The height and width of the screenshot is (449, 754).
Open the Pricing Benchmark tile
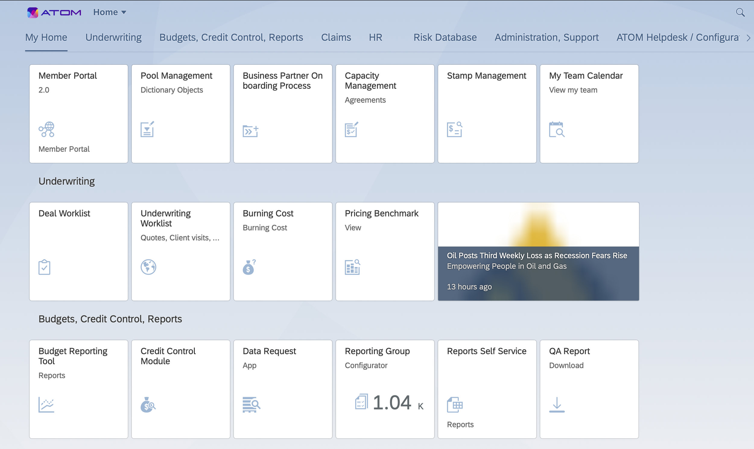[x=385, y=251]
